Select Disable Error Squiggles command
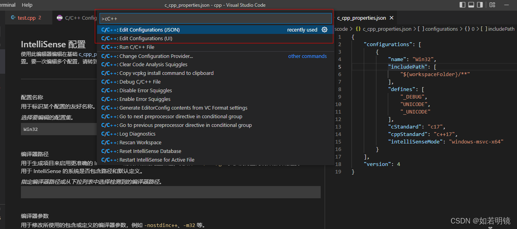The image size is (517, 229). tap(215, 91)
